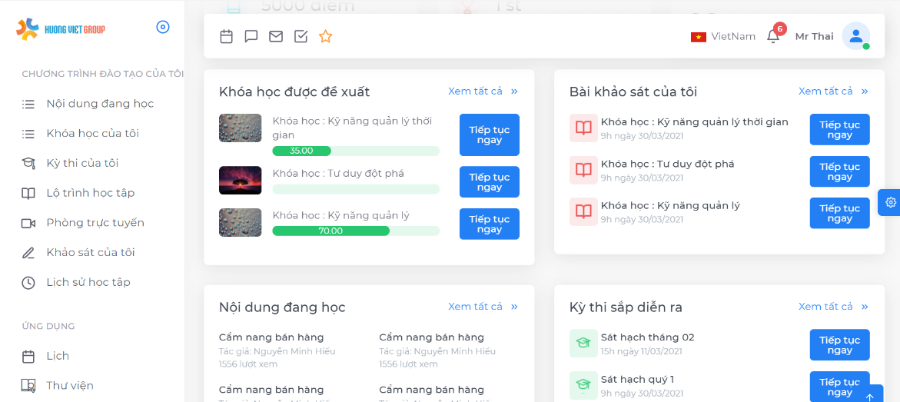Click the empty Tư duy đột phá progress bar
The image size is (900, 402).
click(356, 189)
